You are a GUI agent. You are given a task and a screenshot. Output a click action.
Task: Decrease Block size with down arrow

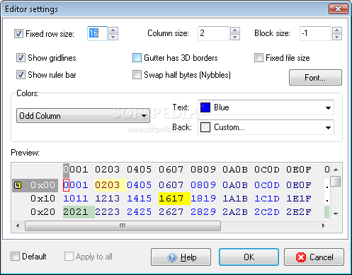[x=337, y=37]
